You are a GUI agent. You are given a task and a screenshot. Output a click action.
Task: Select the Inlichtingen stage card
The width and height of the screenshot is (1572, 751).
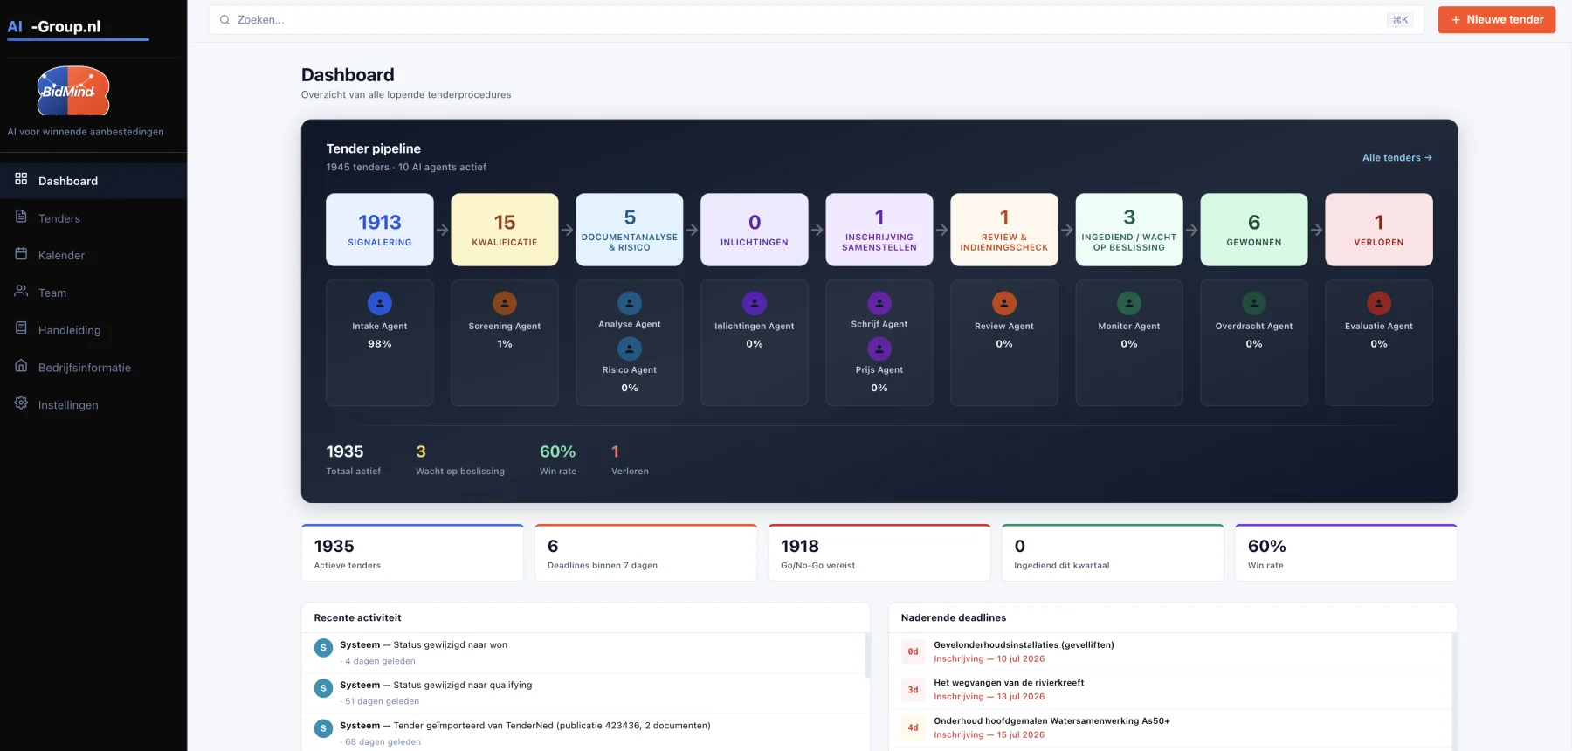pos(755,230)
